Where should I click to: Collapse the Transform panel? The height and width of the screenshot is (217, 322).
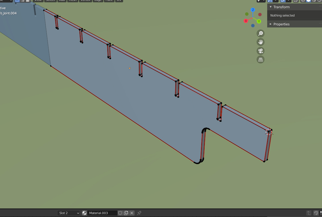pos(271,7)
